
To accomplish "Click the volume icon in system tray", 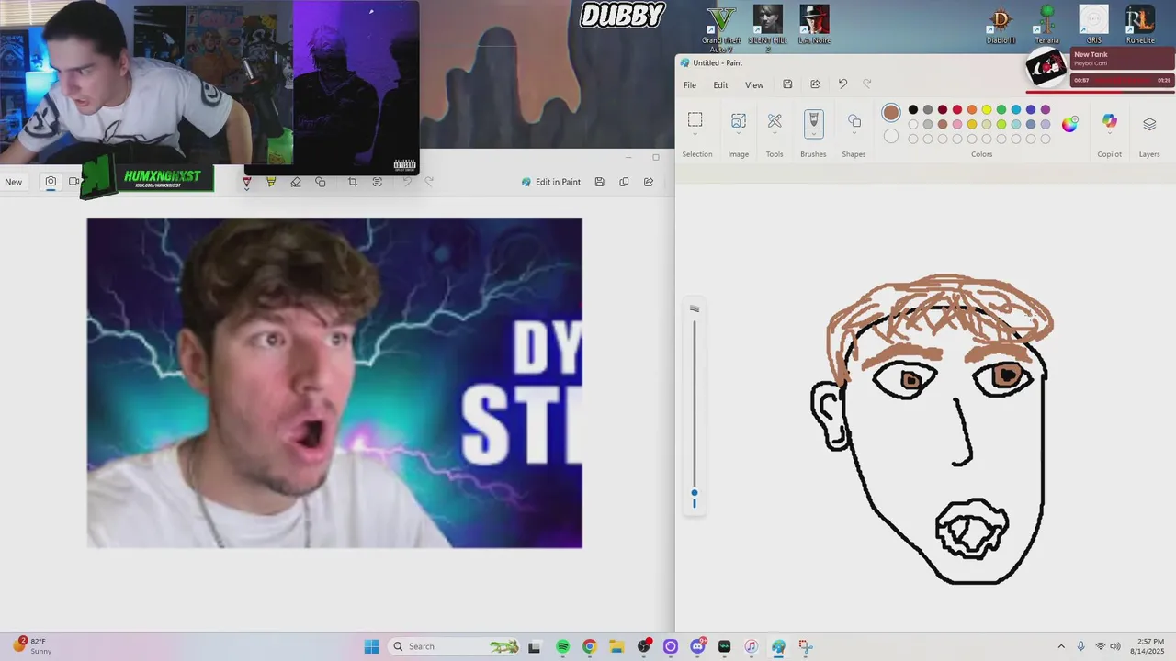I will (1115, 646).
